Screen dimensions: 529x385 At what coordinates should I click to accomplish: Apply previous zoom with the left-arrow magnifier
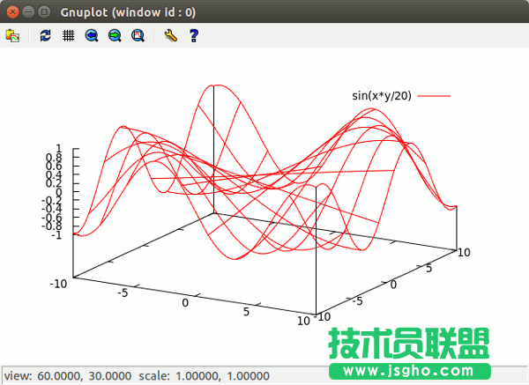click(x=92, y=35)
